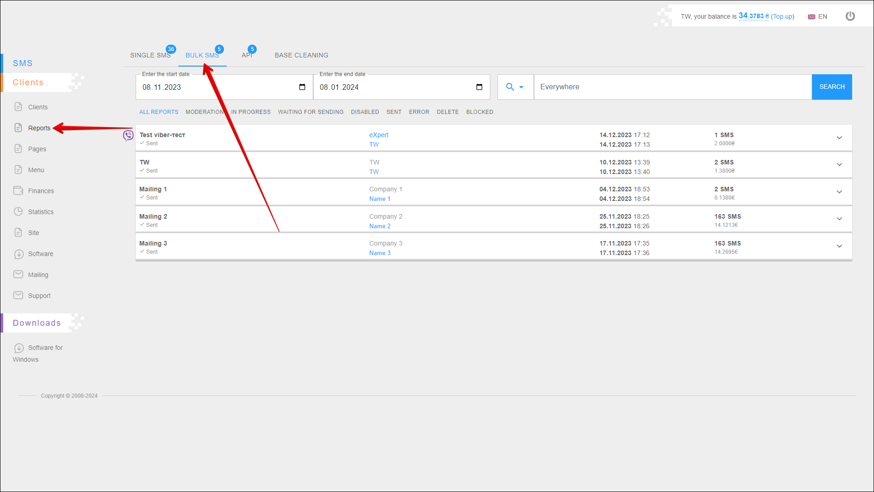
Task: Click the Top up balance link
Action: (783, 16)
